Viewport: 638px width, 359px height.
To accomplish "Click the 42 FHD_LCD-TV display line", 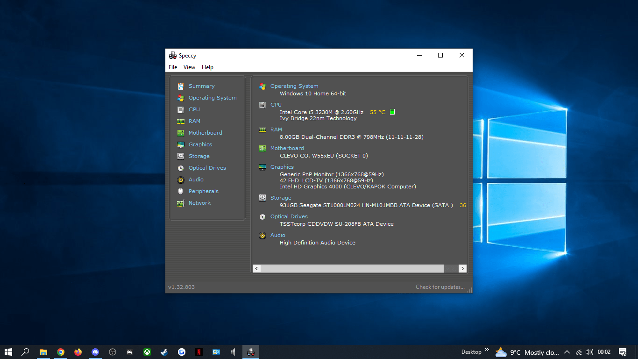I will coord(326,180).
